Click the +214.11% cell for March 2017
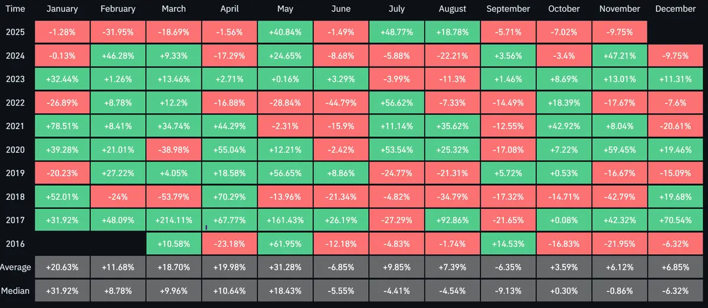Viewport: 708px width, 308px height. [x=173, y=220]
